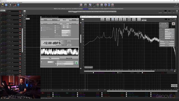Click Calibrate level button in generator
Screen dimensions: 179x101
point(69,41)
